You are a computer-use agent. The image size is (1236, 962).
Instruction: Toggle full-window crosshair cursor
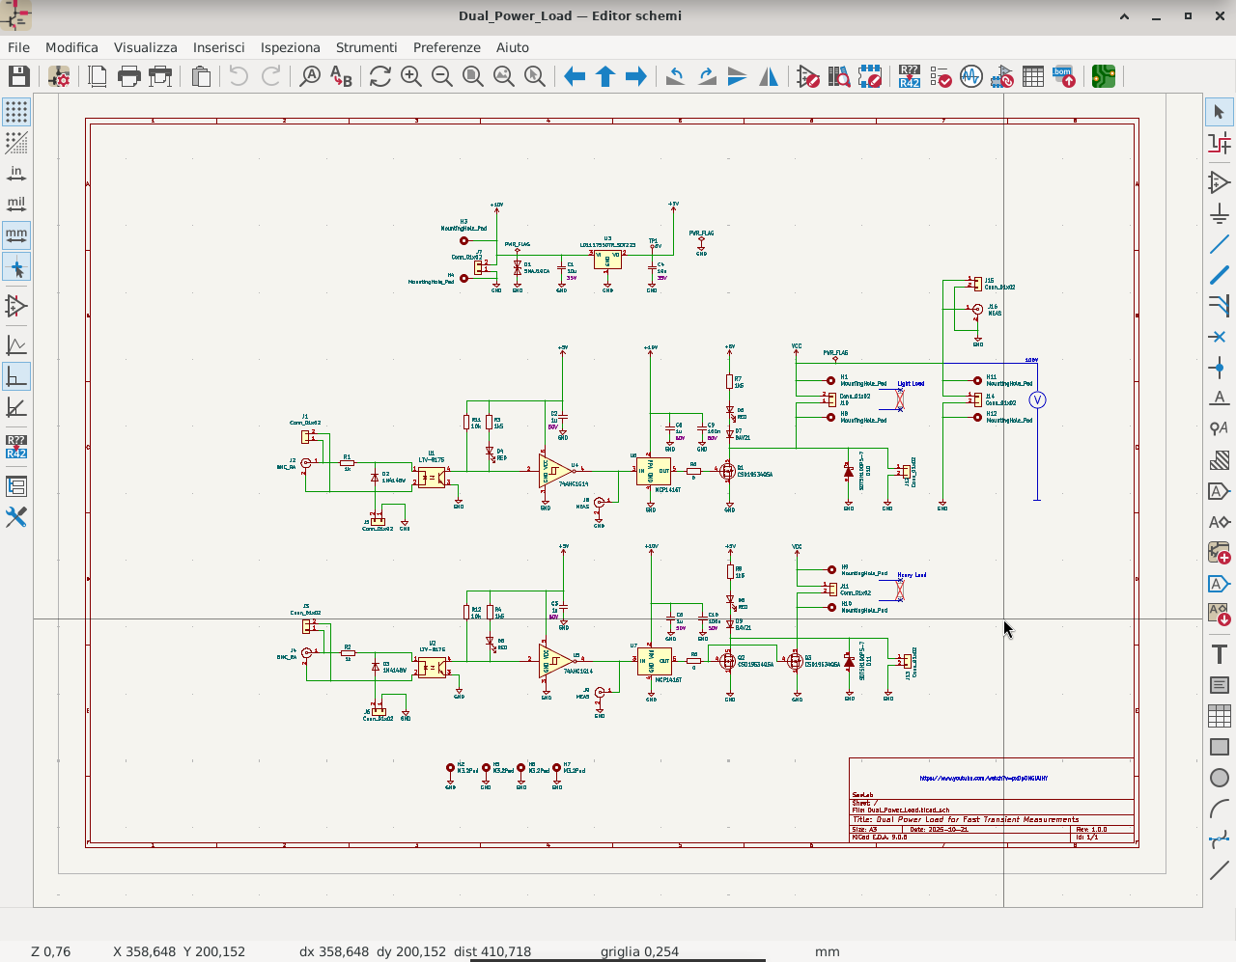point(16,268)
